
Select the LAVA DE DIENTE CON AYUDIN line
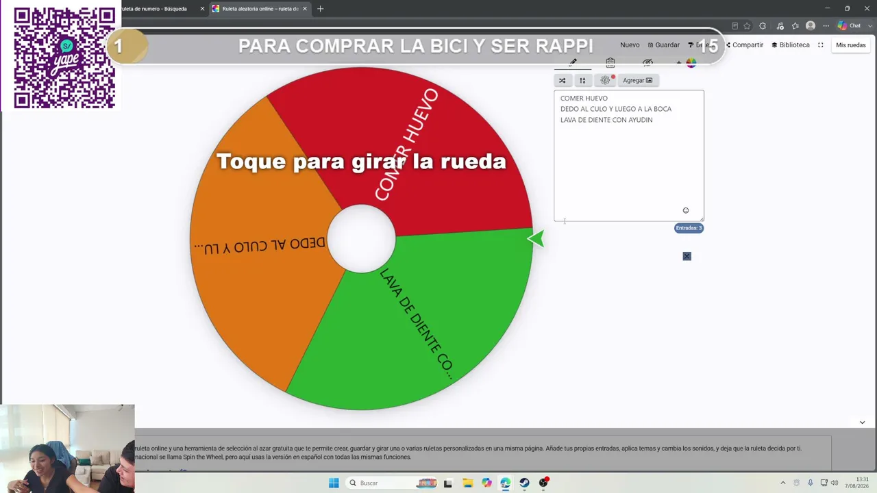[606, 120]
